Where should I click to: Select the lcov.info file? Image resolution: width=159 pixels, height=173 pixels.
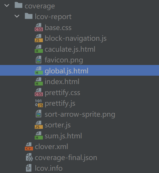tap(49, 168)
